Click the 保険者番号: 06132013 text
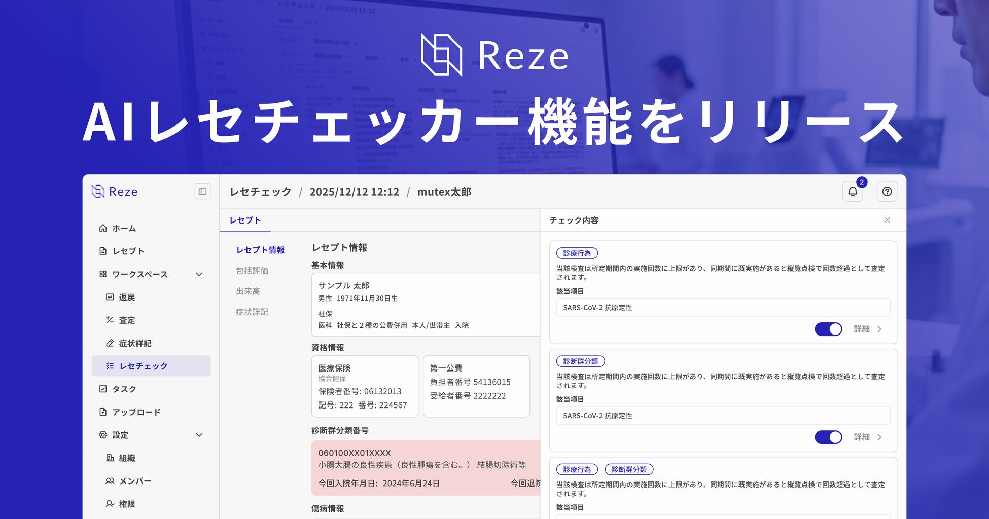Viewport: 989px width, 519px height. (360, 391)
